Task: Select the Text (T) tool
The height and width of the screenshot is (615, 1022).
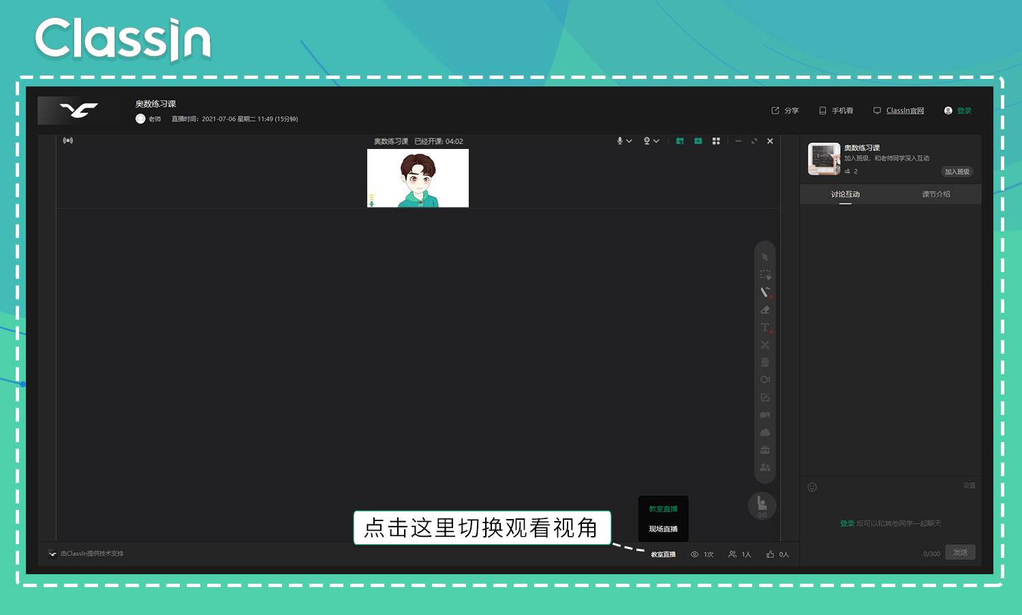Action: point(765,327)
